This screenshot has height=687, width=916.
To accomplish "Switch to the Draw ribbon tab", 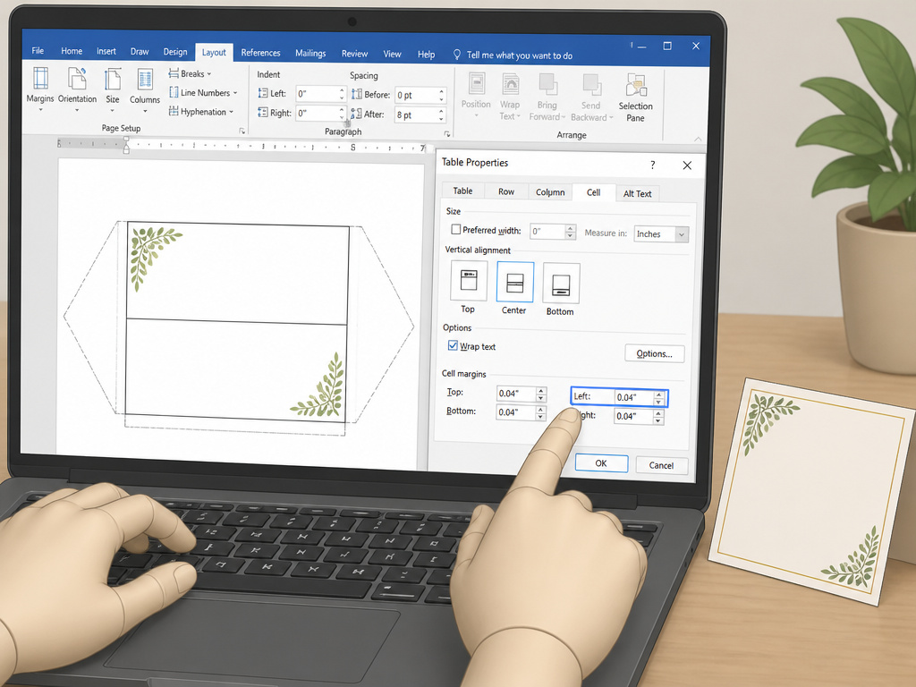I will 140,51.
